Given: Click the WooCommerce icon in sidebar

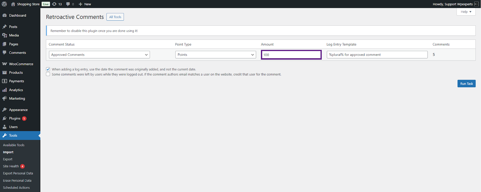Looking at the screenshot, I should tap(5, 64).
